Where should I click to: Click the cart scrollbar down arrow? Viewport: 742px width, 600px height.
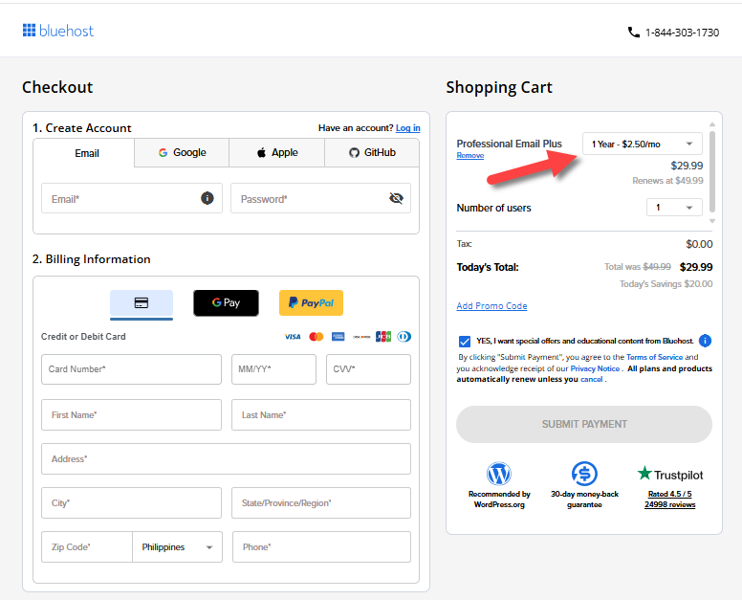pyautogui.click(x=712, y=221)
